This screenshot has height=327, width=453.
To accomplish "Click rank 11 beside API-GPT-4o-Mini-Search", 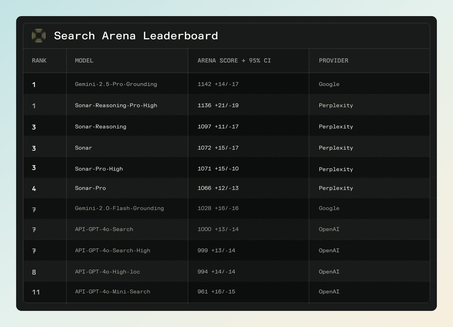I will [36, 292].
